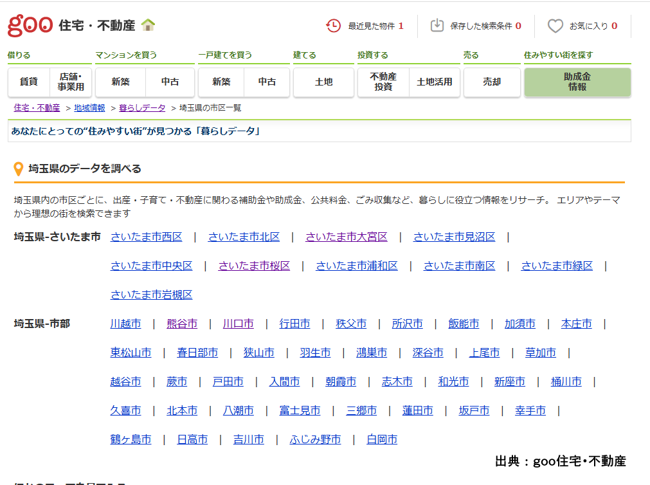Open favorites heart icon
The height and width of the screenshot is (485, 650).
coord(555,26)
